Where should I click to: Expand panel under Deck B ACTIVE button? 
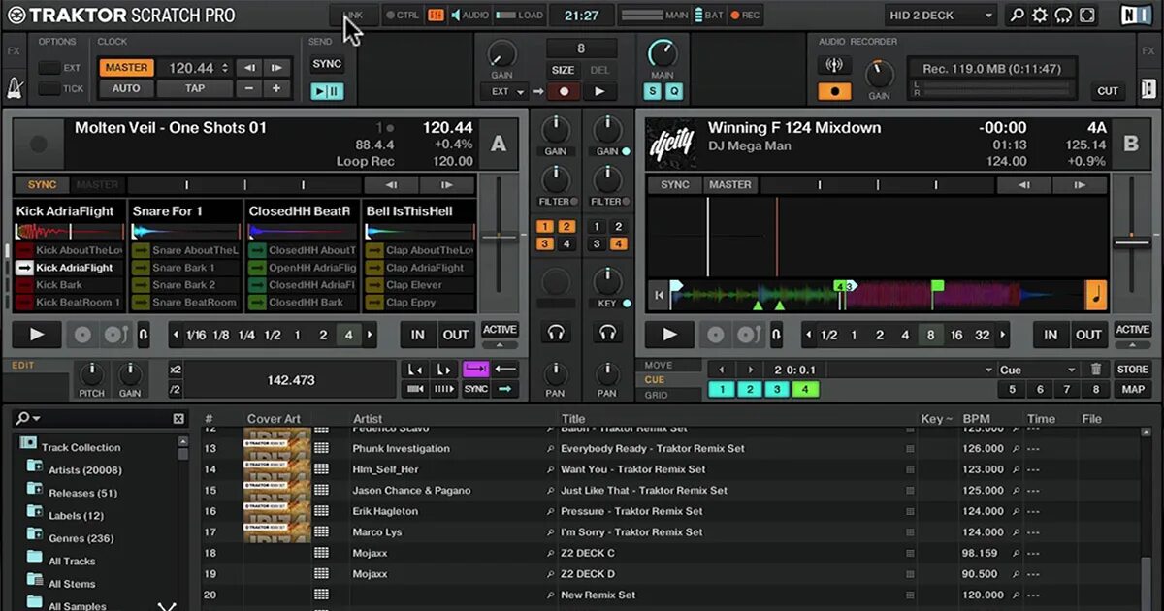coord(1132,344)
